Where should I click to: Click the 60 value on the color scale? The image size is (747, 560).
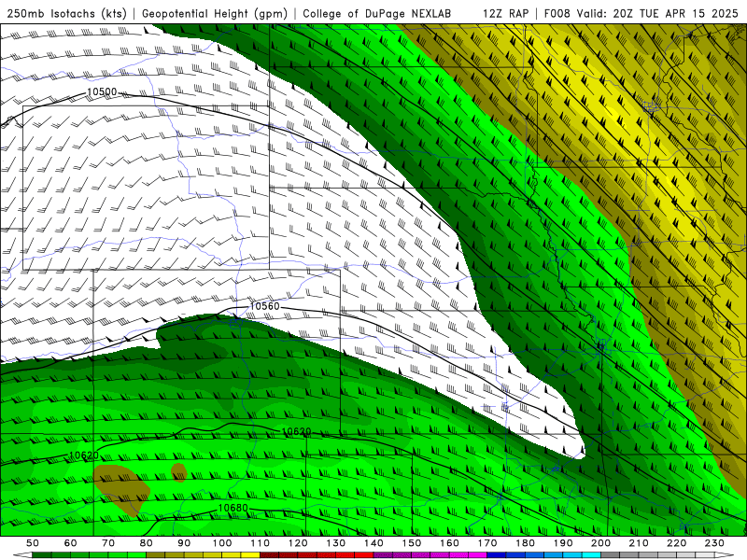pos(71,543)
